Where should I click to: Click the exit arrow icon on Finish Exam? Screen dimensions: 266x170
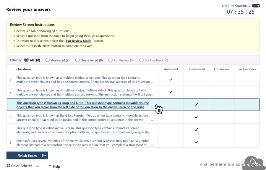[x=44, y=156]
